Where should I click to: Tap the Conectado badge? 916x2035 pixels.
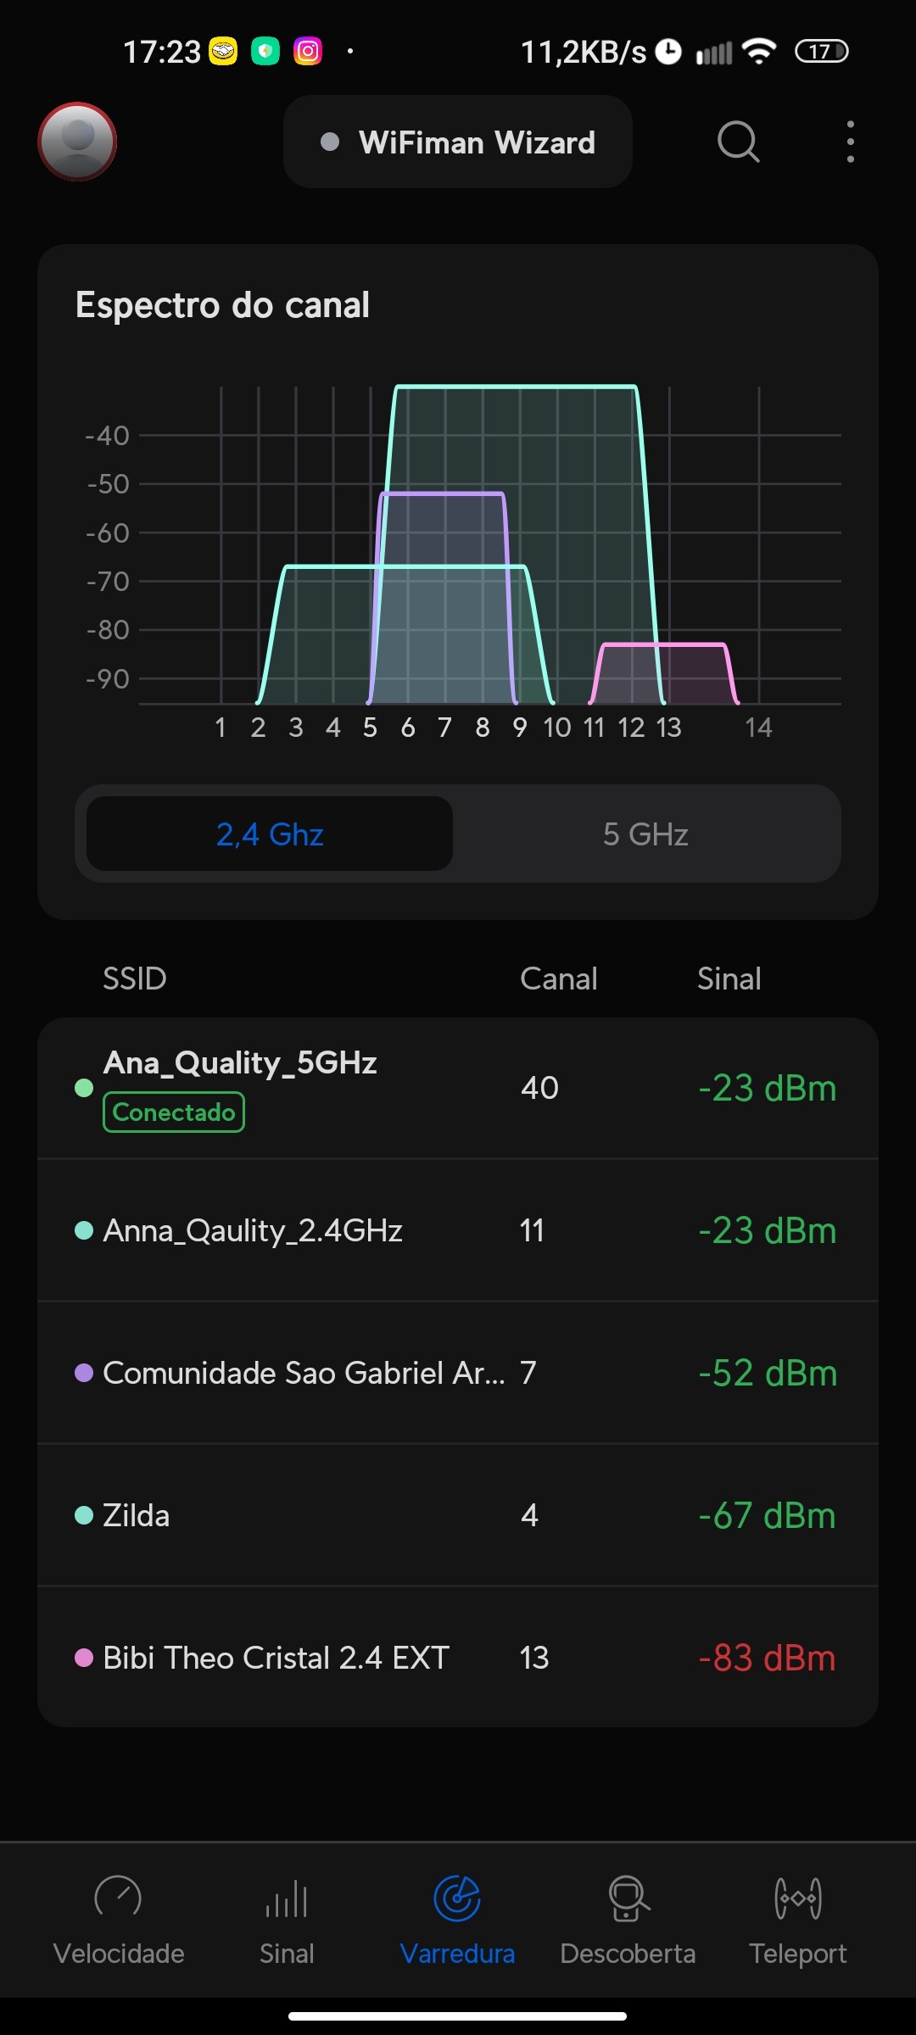click(174, 1112)
